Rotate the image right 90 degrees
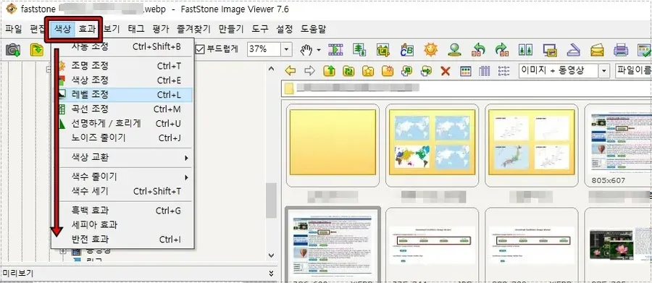 502,50
